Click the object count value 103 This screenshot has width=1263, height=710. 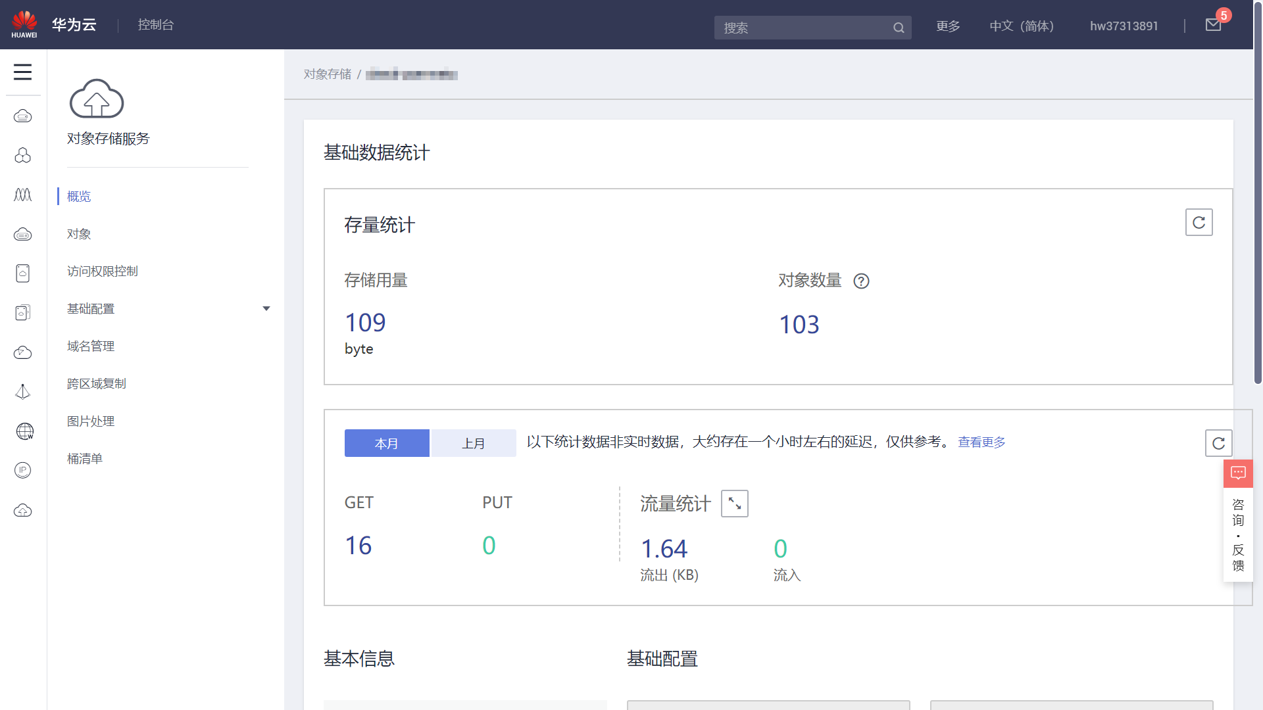[x=799, y=325]
